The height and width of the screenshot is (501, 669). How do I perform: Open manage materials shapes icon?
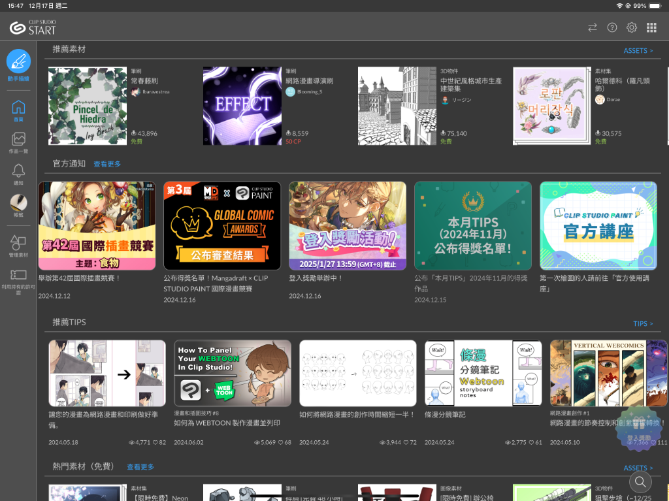pyautogui.click(x=18, y=243)
